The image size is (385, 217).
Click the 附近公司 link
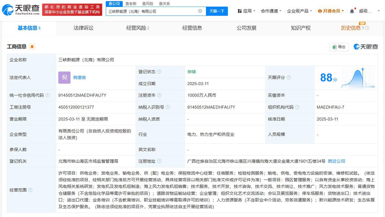tap(337, 161)
